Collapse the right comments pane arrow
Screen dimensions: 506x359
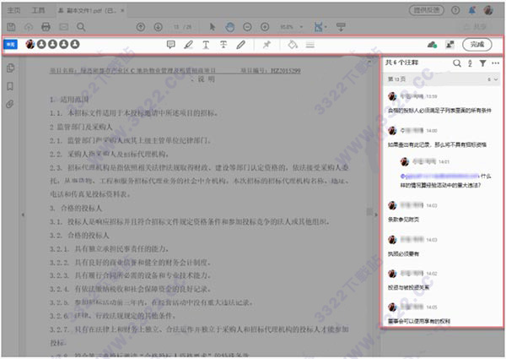375,215
